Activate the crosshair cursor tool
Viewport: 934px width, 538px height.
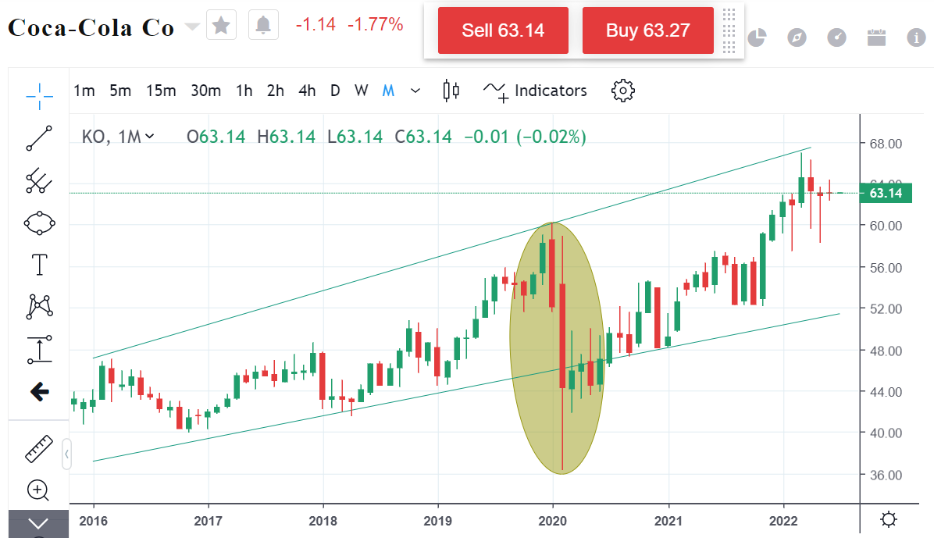pyautogui.click(x=39, y=95)
